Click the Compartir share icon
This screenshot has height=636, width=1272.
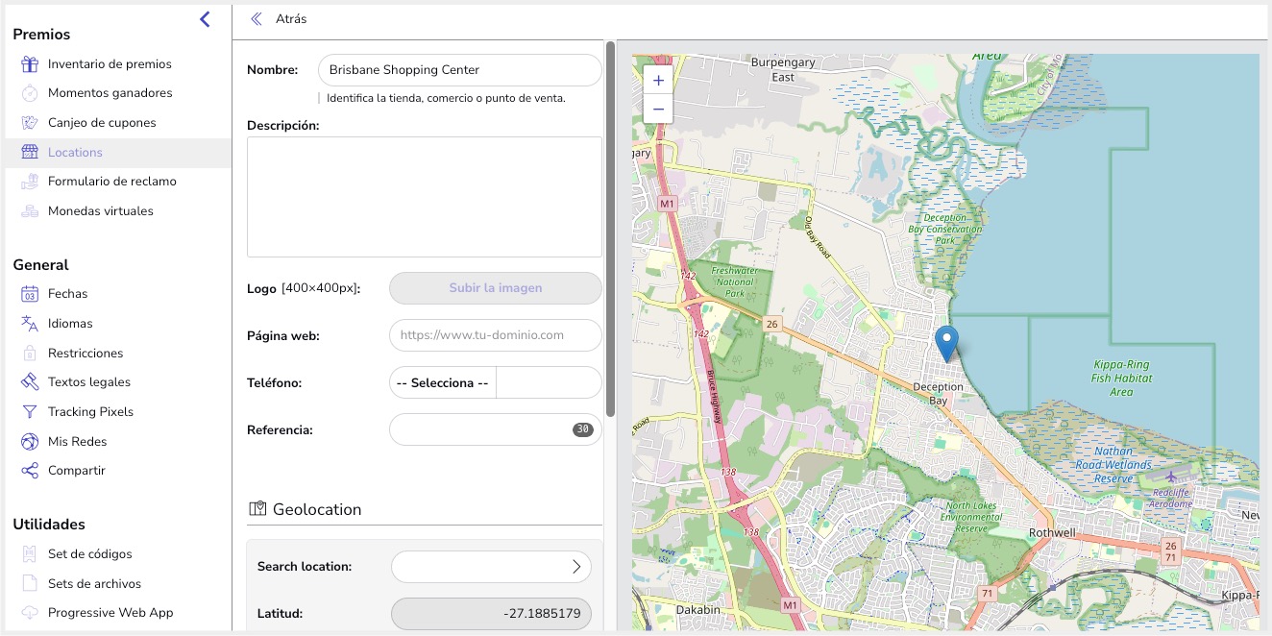coord(30,471)
